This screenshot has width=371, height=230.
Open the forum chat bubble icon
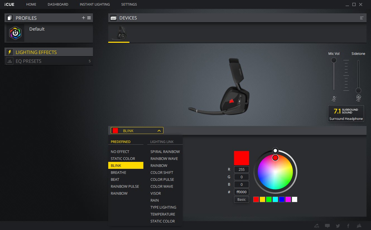[327, 226]
